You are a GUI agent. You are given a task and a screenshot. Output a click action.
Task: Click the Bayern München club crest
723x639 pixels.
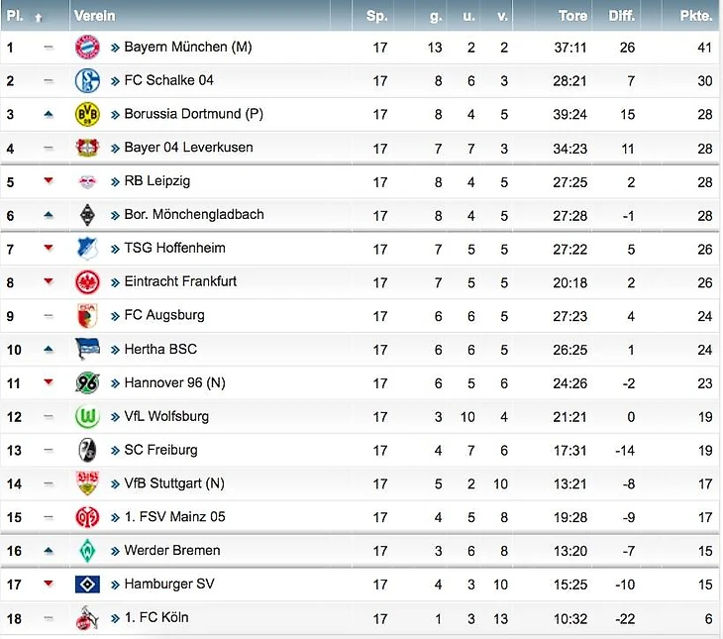87,47
